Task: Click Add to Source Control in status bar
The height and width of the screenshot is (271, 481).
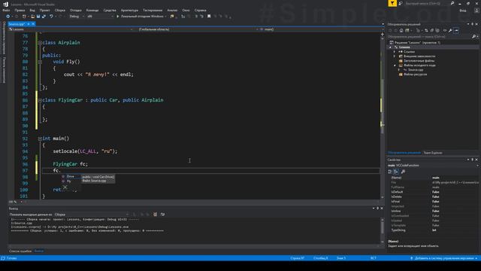Action: tap(444, 258)
